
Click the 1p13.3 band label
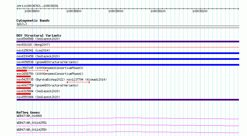(x=22, y=24)
